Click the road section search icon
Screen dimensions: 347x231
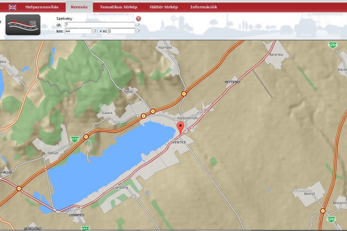tap(23, 25)
